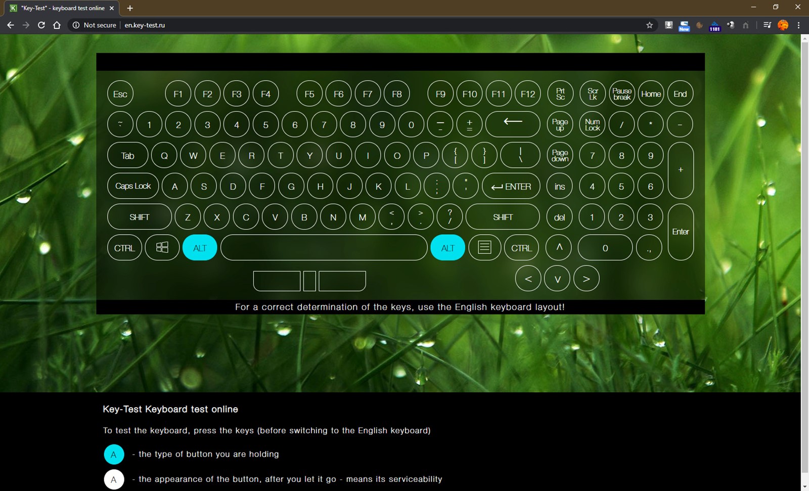Screen dimensions: 809x491
Task: Click the ENTER key with return arrow
Action: (511, 187)
